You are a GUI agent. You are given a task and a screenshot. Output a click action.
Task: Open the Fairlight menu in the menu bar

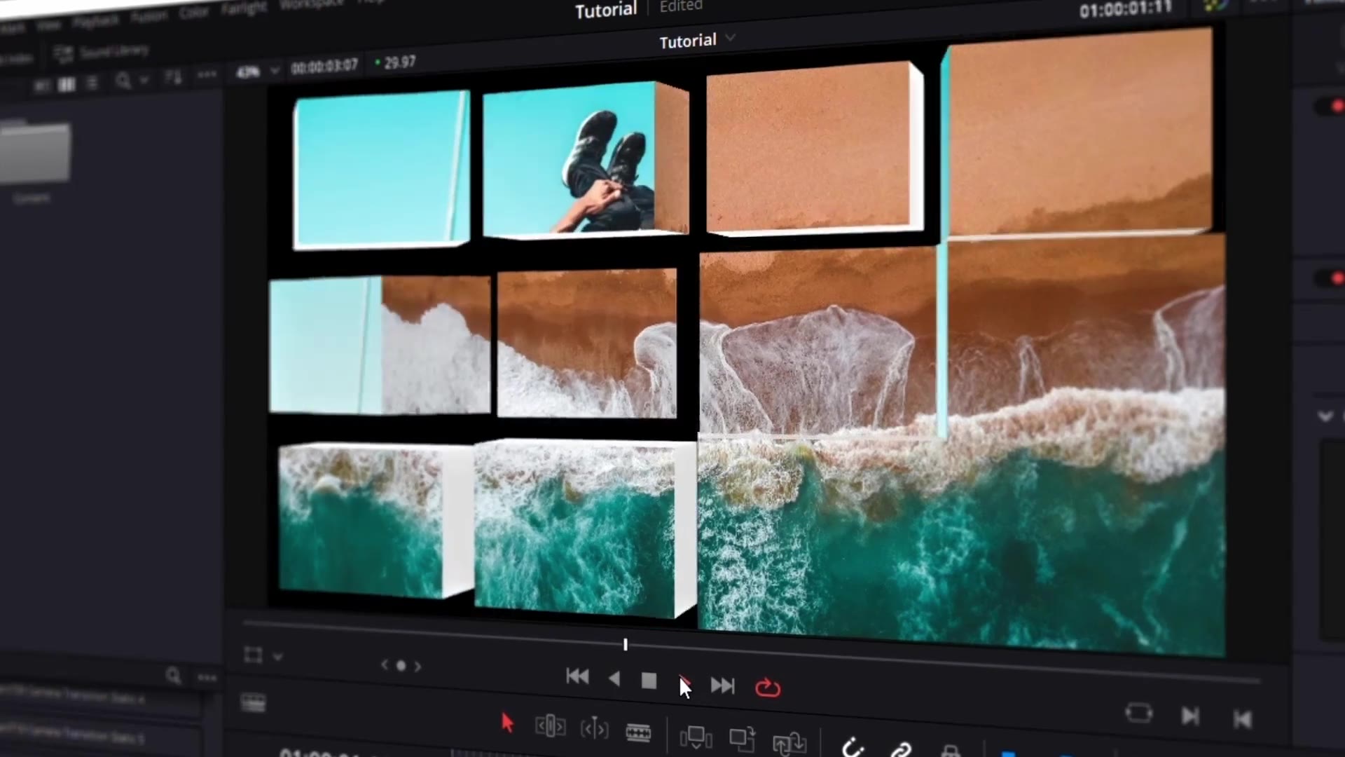(244, 8)
